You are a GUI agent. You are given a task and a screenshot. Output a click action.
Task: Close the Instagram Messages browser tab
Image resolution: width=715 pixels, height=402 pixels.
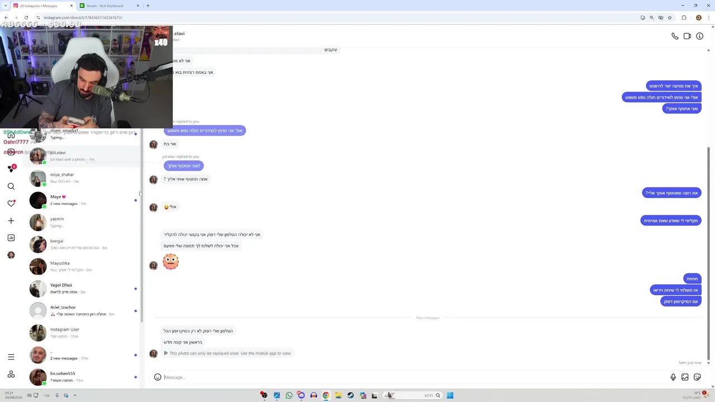tap(71, 6)
